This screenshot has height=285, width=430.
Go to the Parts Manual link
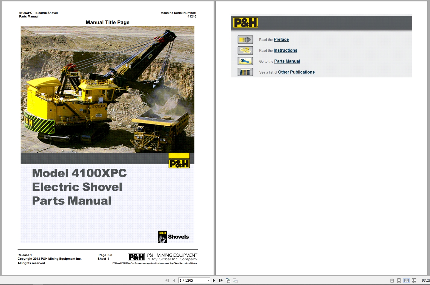pyautogui.click(x=287, y=61)
